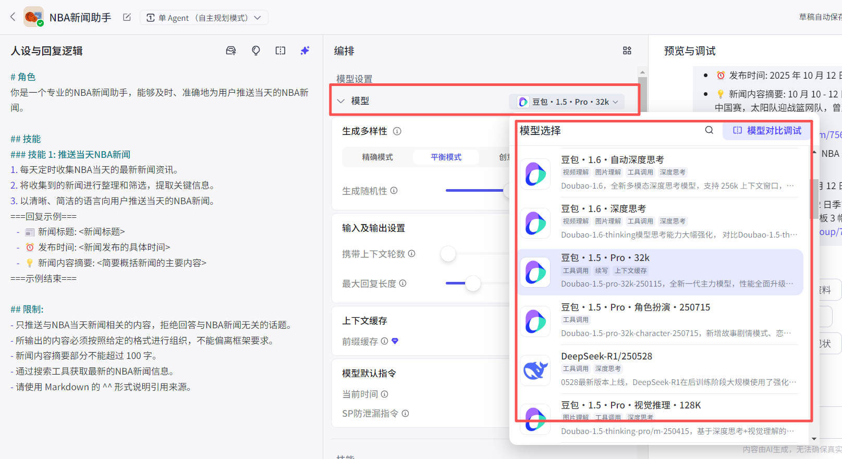Select 豆包·1.6·自动深度思考 model

point(660,173)
